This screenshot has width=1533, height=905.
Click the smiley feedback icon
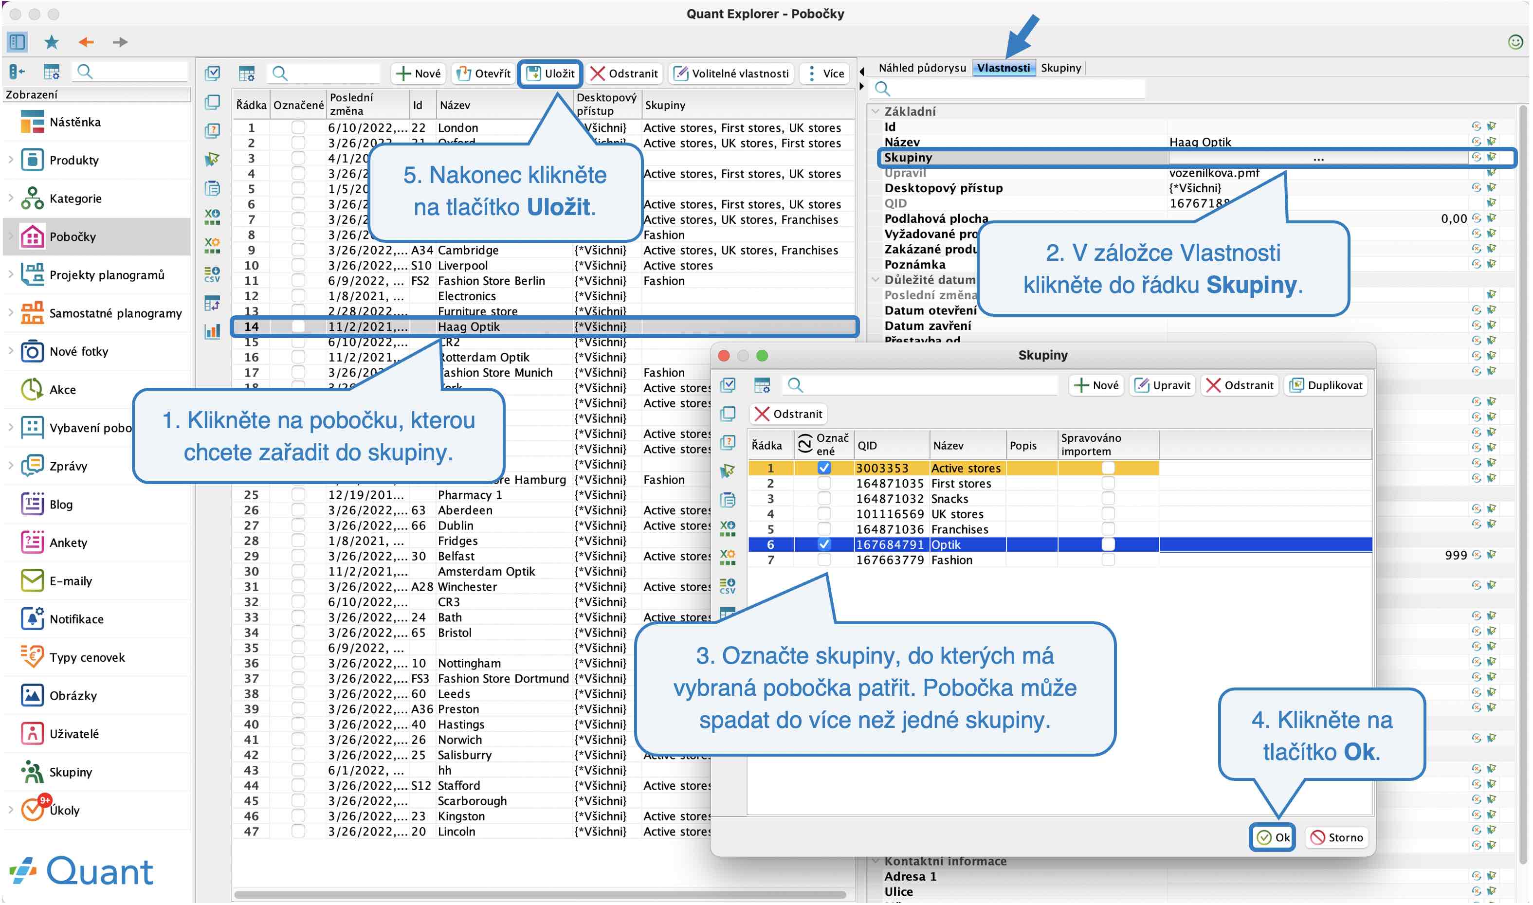coord(1515,42)
